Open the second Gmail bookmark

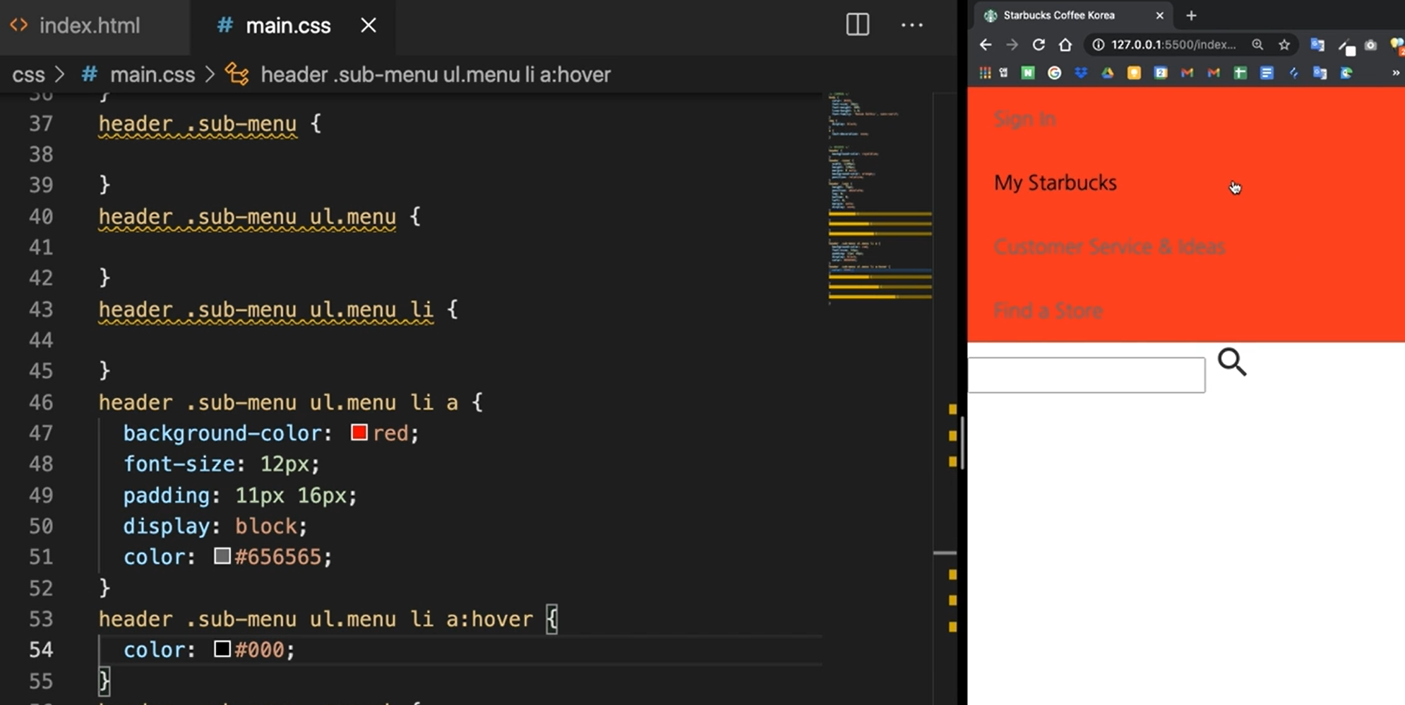click(x=1214, y=73)
